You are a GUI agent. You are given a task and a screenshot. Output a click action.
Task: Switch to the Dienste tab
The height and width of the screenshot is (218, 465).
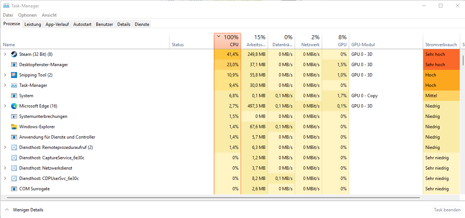tap(142, 24)
